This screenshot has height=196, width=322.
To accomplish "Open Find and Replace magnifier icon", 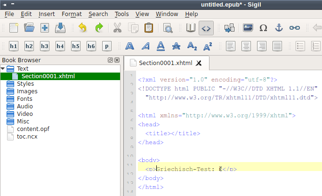I will (168, 28).
